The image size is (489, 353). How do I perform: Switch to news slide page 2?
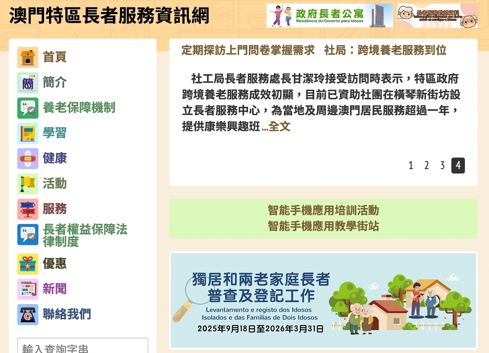pyautogui.click(x=426, y=166)
